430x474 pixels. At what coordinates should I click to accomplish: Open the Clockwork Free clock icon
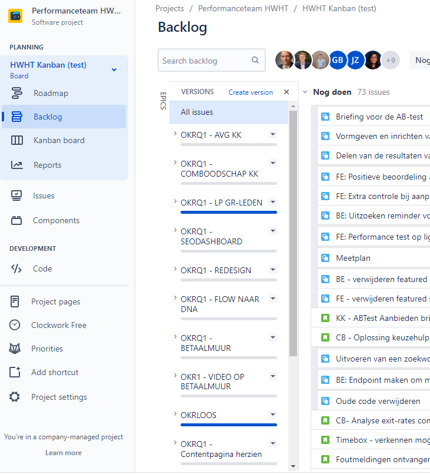15,325
